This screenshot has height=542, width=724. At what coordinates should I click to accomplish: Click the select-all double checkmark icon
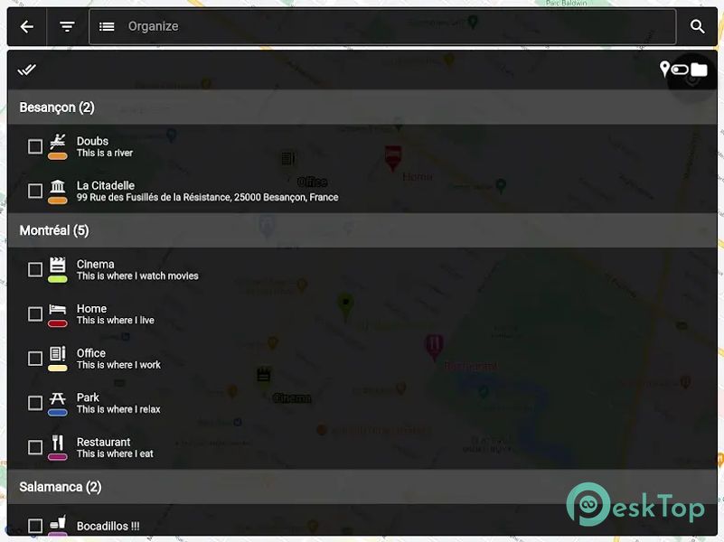pos(27,70)
